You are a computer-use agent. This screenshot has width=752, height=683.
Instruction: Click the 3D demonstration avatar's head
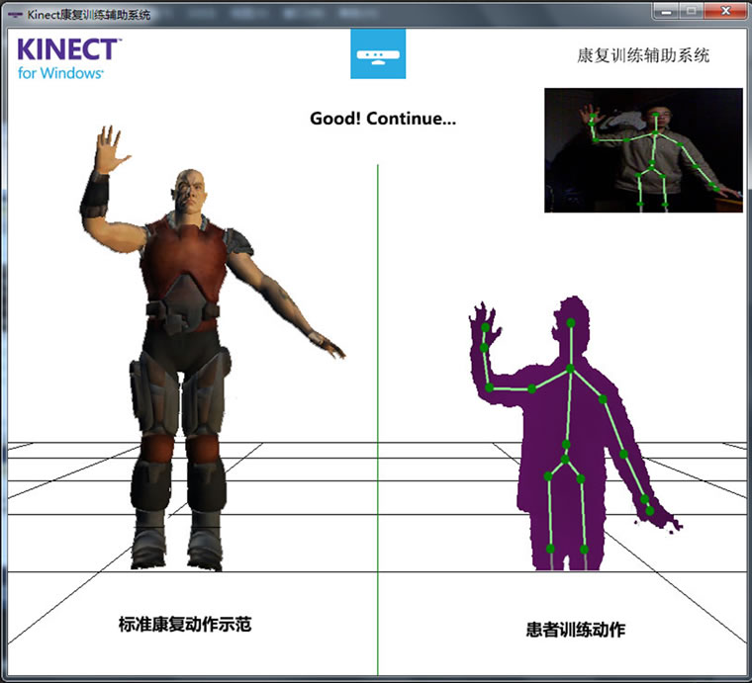(197, 193)
